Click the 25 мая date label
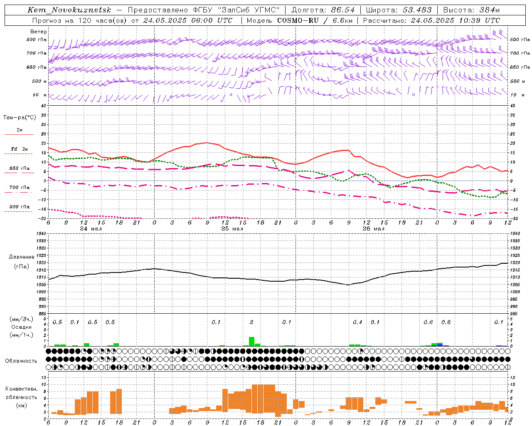 (232, 229)
